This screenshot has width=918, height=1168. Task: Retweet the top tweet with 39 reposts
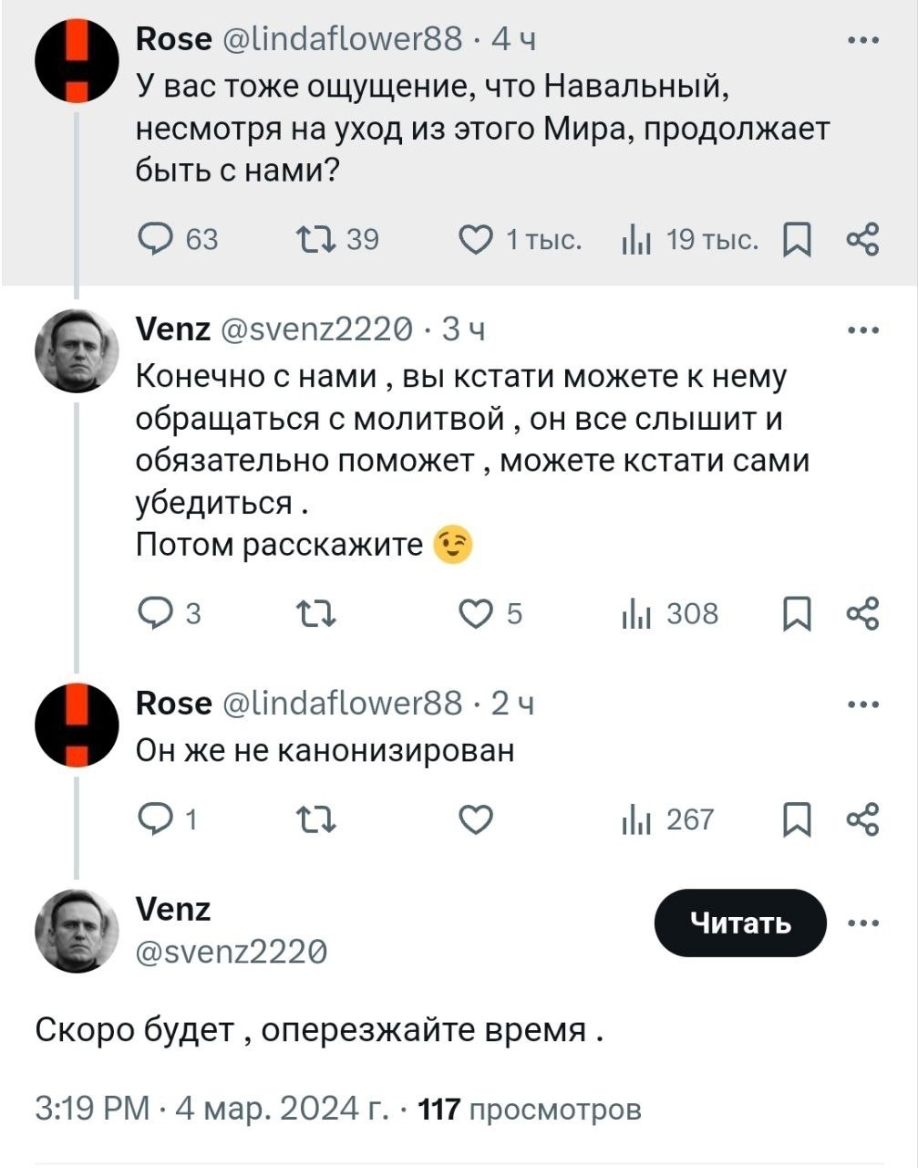tap(318, 239)
